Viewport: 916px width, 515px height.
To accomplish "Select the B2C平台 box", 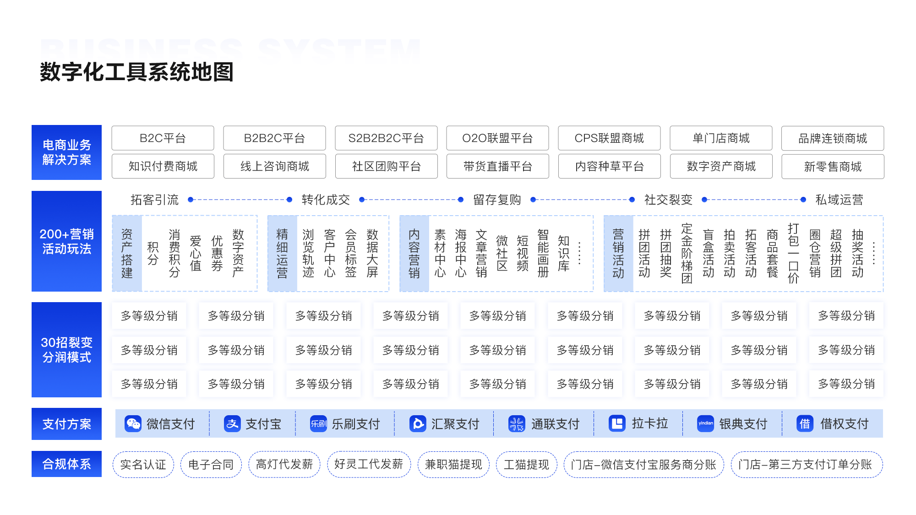I will [x=163, y=138].
